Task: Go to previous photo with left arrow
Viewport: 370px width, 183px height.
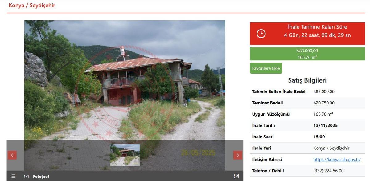Action: point(12,155)
